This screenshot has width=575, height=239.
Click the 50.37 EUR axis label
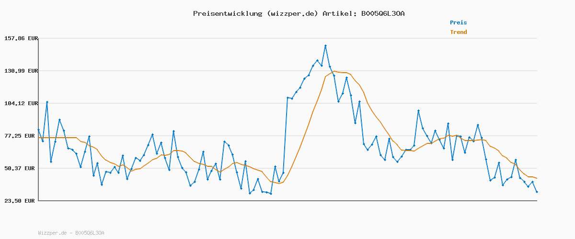pos(22,168)
